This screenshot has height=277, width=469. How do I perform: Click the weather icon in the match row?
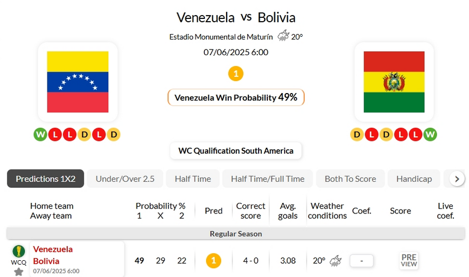click(x=336, y=260)
